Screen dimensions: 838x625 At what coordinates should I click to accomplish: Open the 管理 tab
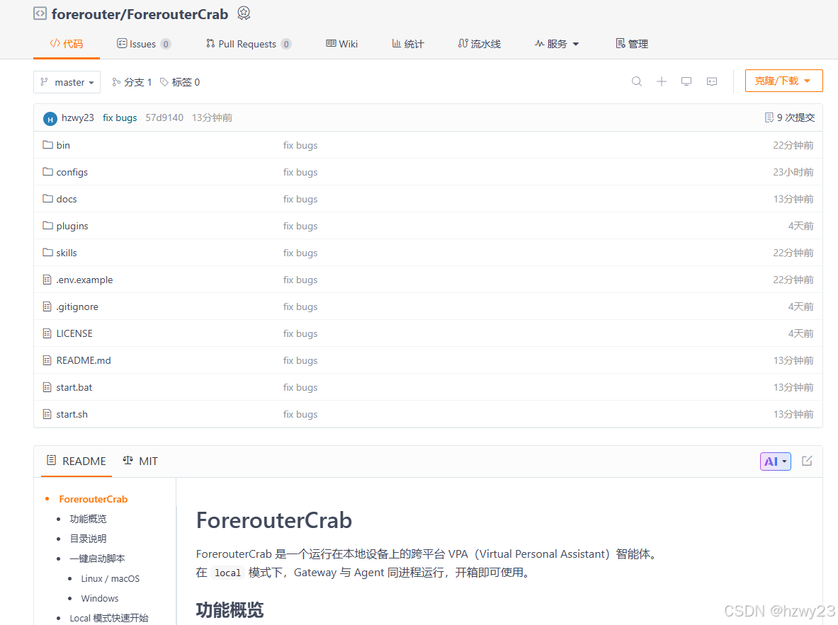tap(632, 44)
